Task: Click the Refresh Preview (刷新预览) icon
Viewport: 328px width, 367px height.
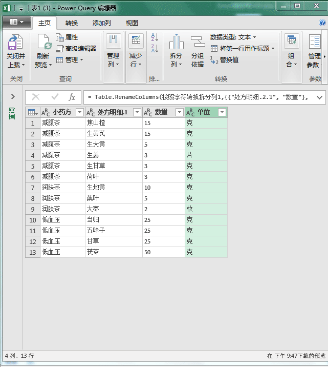Action: point(45,42)
